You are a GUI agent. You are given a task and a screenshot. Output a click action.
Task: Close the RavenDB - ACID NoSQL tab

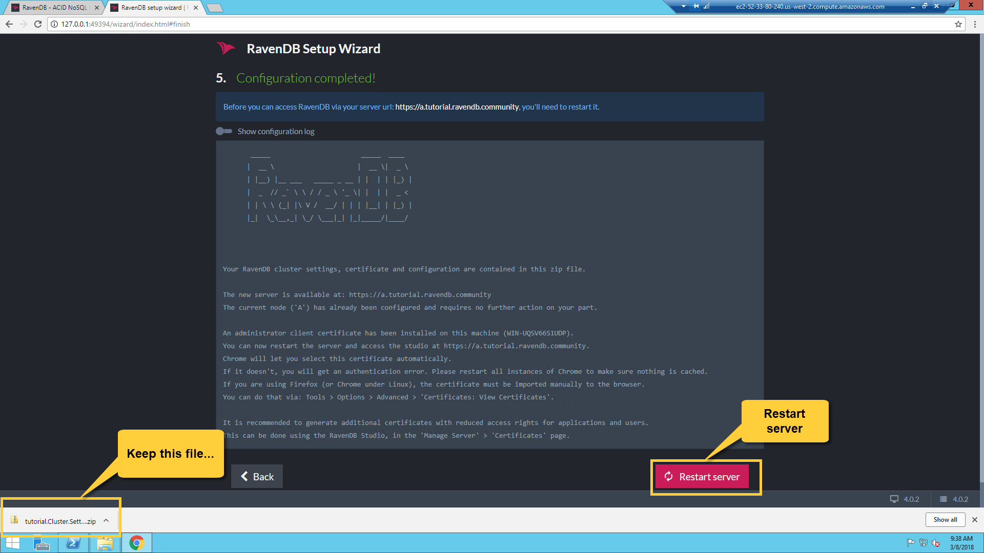click(x=97, y=8)
